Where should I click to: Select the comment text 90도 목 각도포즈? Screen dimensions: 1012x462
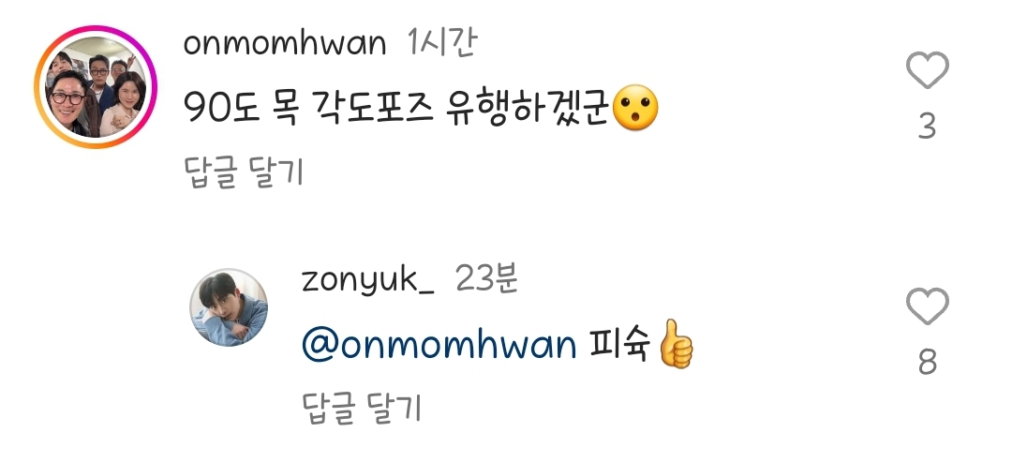tap(308, 109)
